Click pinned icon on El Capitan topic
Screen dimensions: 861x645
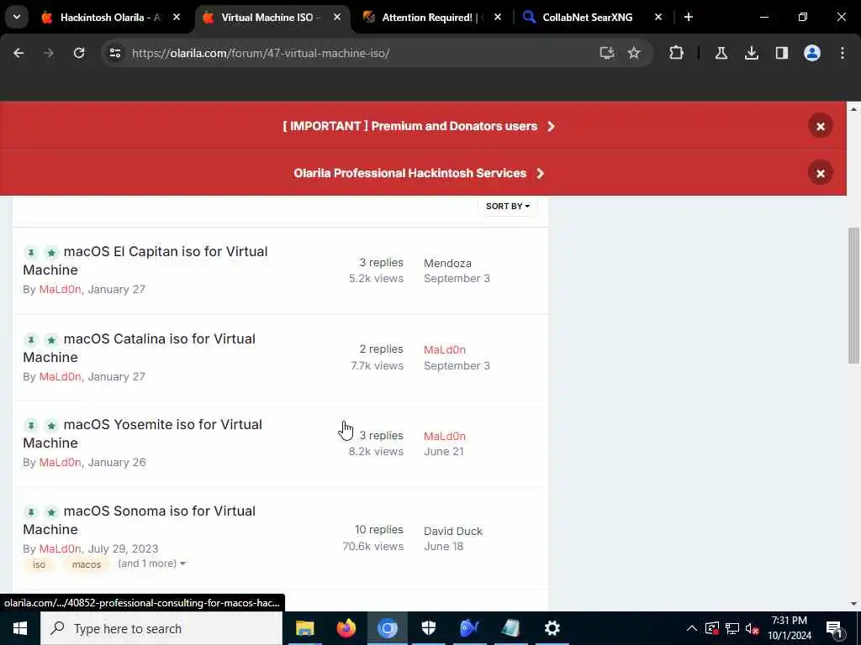click(31, 252)
